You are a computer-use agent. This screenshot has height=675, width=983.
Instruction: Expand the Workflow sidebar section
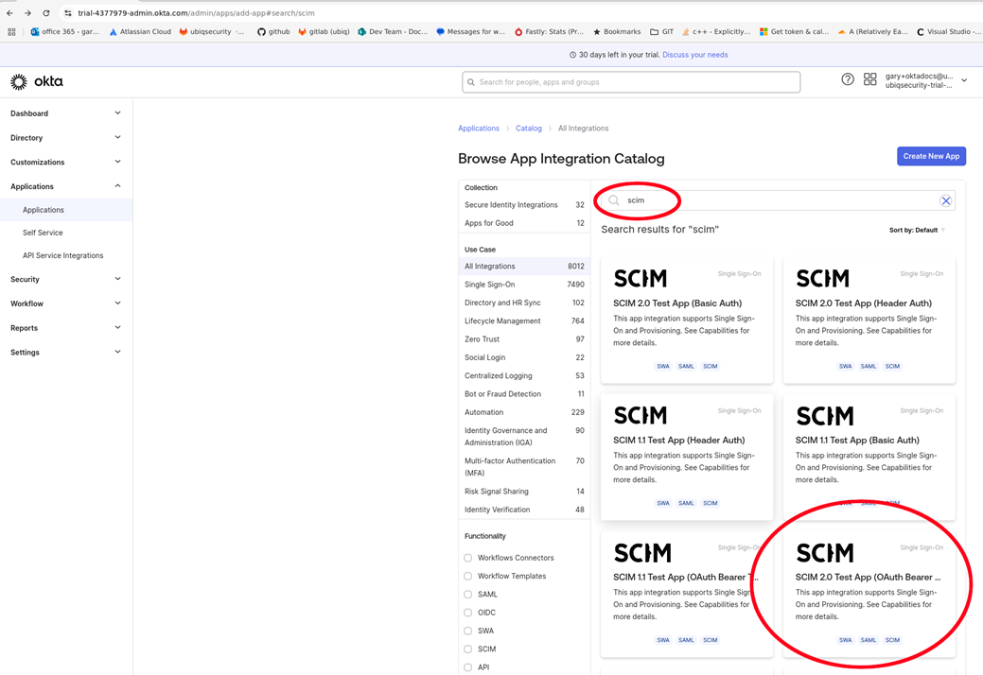[x=66, y=303]
